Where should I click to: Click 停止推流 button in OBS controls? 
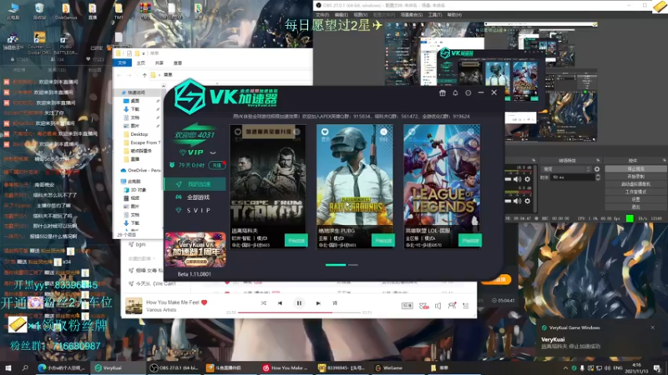635,169
